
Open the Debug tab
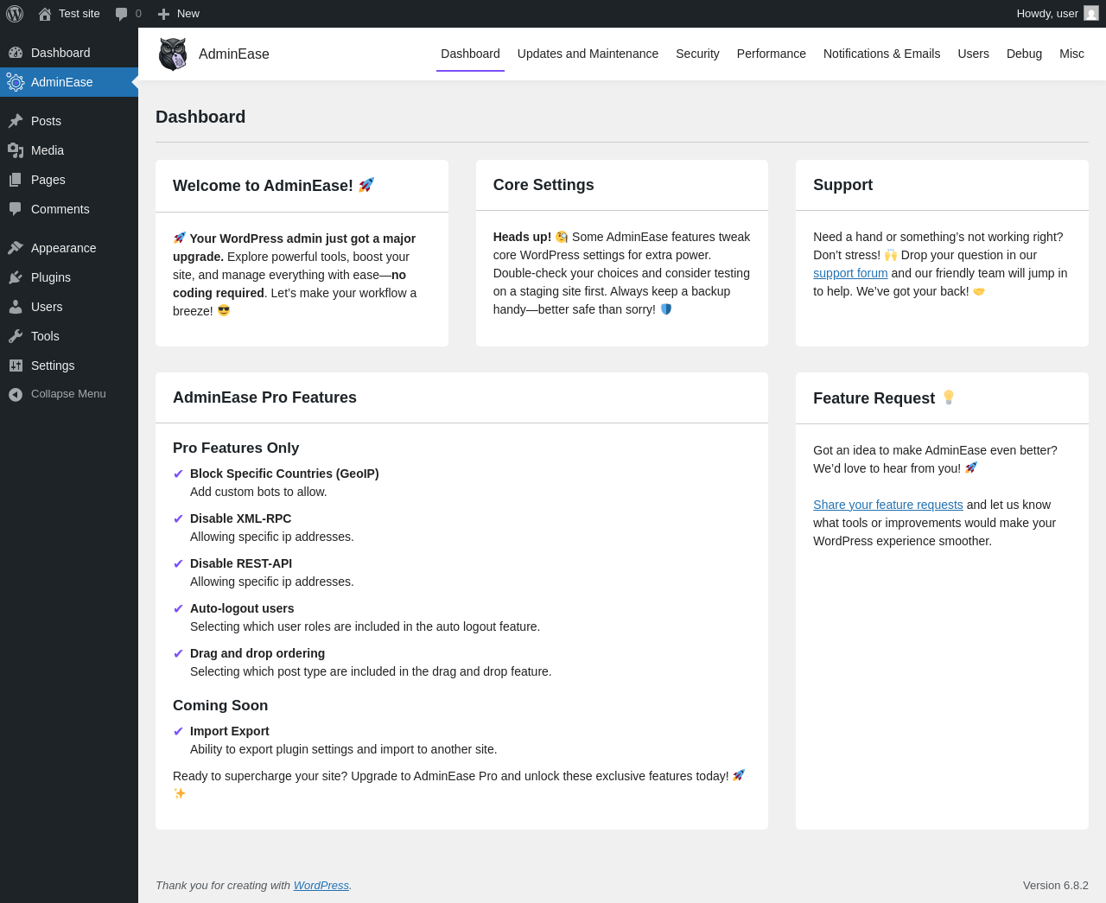pos(1024,54)
